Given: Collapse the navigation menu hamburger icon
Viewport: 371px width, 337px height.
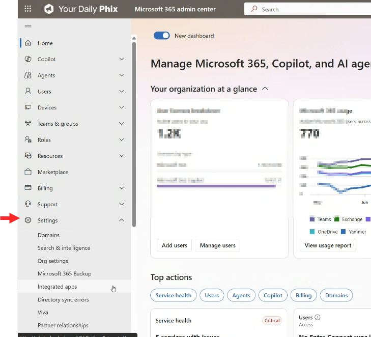Looking at the screenshot, I should tap(28, 26).
